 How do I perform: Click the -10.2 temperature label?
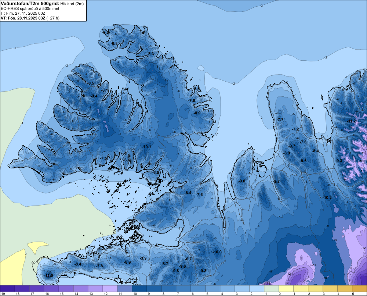tap(327, 197)
